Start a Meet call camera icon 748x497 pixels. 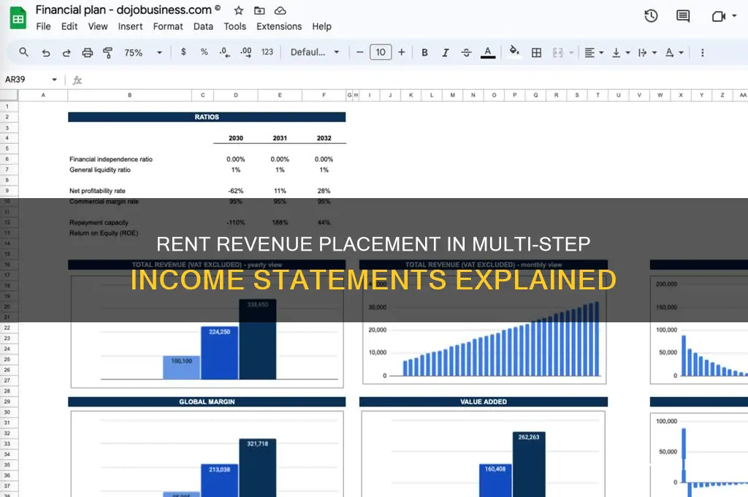click(x=719, y=17)
